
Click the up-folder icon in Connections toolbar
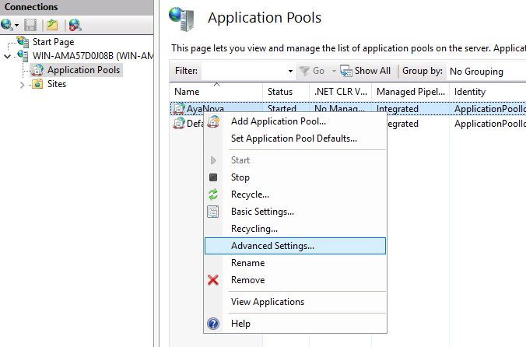click(52, 25)
